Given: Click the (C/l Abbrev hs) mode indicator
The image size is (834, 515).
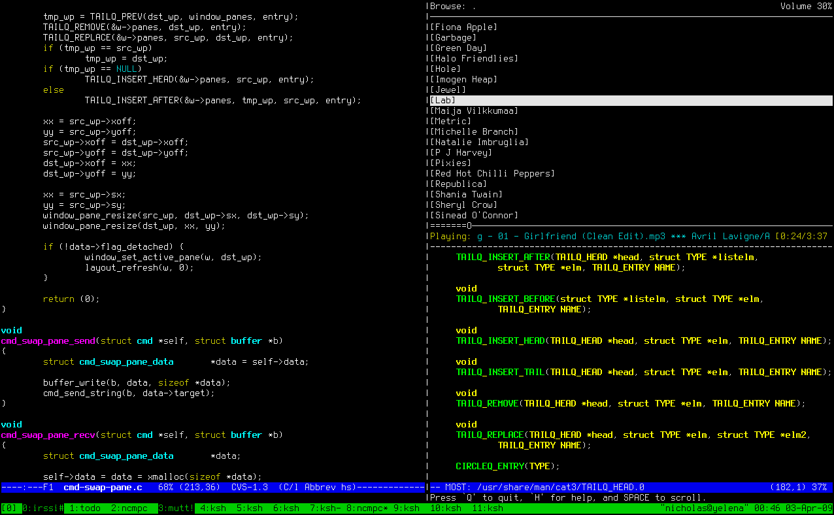Looking at the screenshot, I should pos(317,487).
